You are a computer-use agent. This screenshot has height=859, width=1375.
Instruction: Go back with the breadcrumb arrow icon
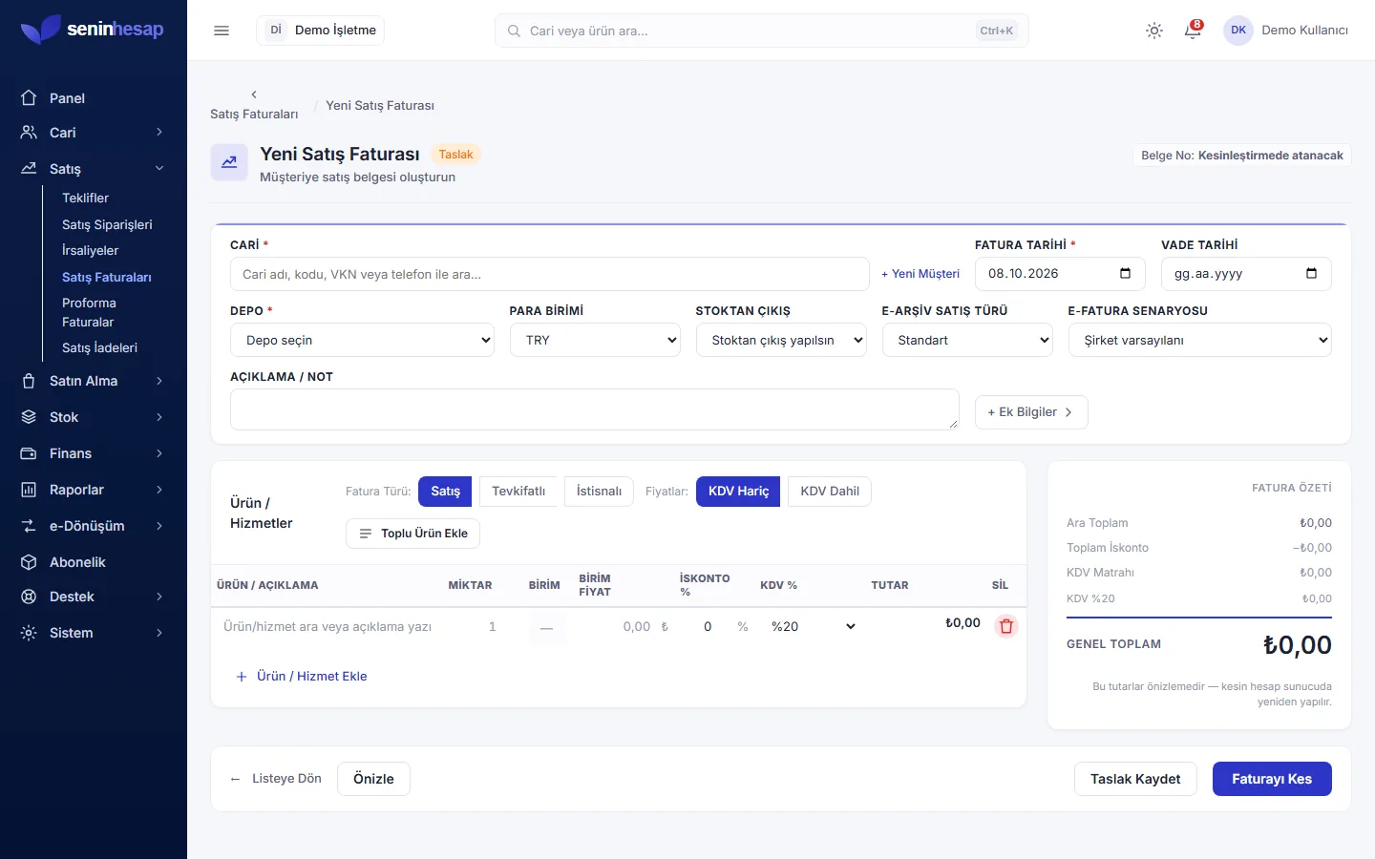point(254,94)
